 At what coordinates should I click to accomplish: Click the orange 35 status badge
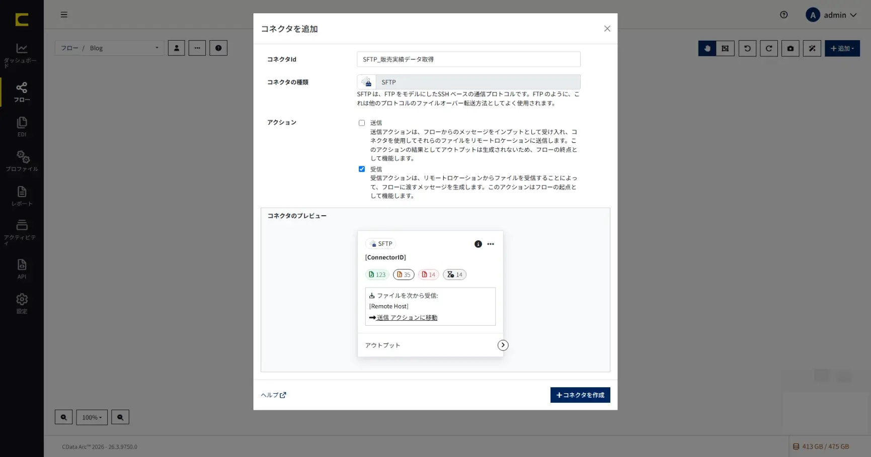point(404,275)
